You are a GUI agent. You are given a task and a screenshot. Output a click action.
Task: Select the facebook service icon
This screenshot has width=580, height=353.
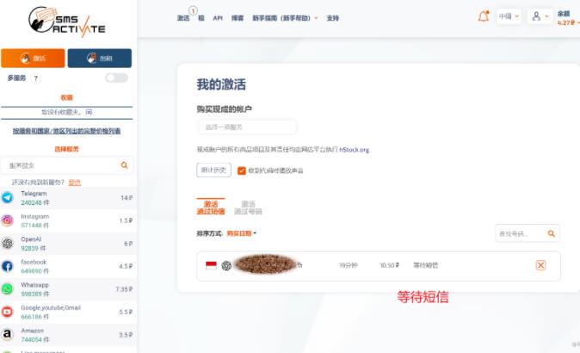pyautogui.click(x=8, y=266)
